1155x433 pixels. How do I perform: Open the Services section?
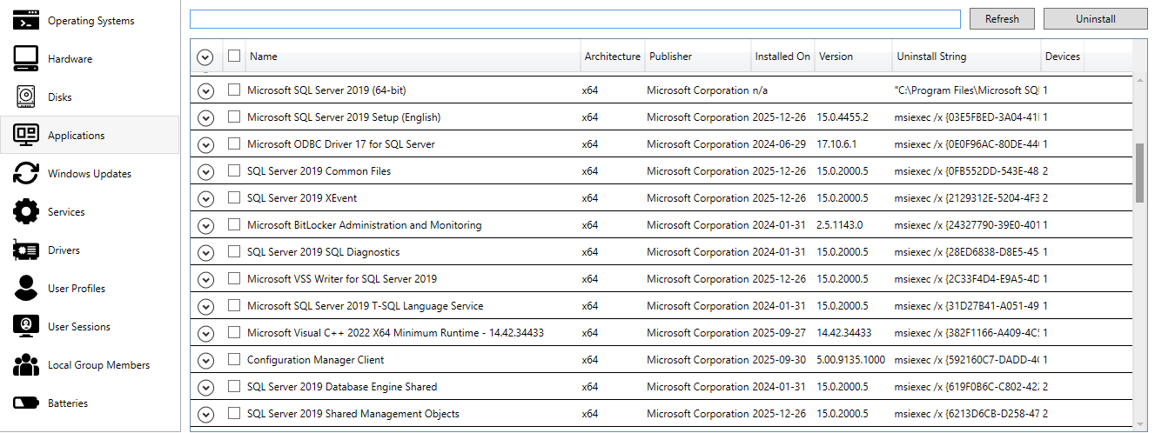(x=91, y=211)
